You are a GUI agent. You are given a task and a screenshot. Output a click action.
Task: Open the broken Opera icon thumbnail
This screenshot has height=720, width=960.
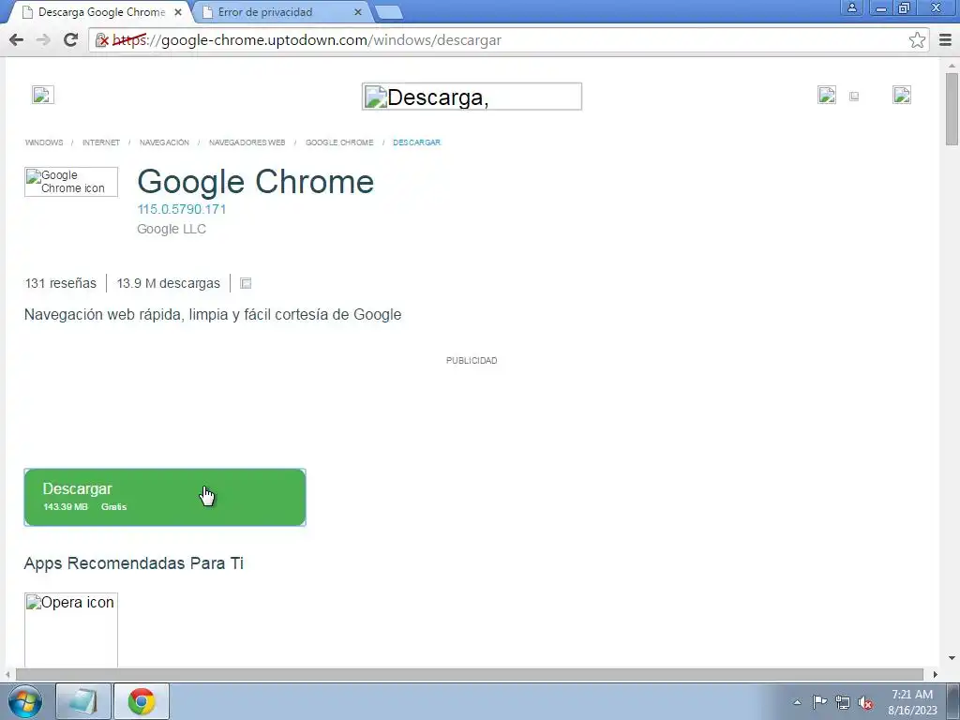tap(71, 630)
